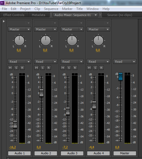Image resolution: width=142 pixels, height=159 pixels.
Task: Close the Audio Mixer panel tab
Action: point(100,15)
